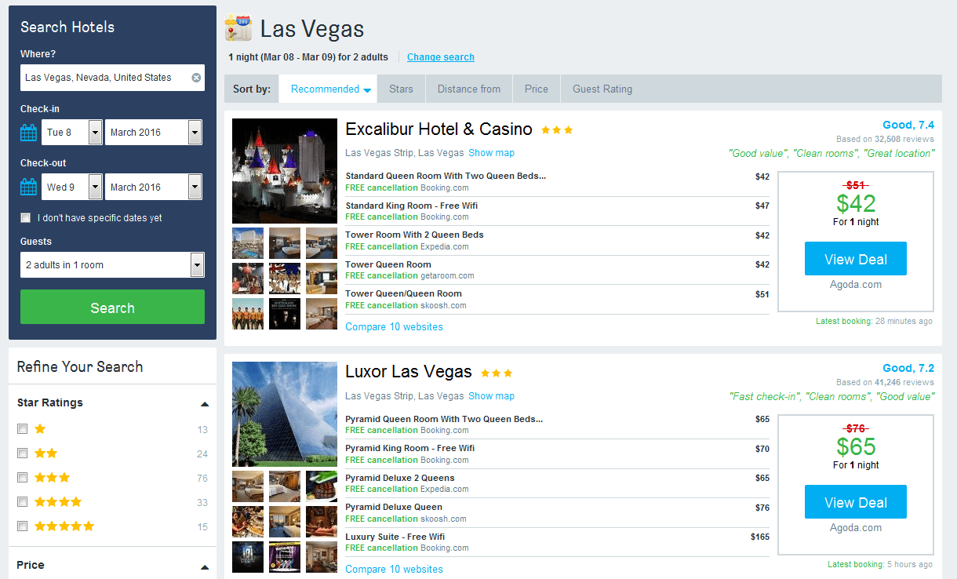Filter by 1-star rating checkbox
The width and height of the screenshot is (957, 579).
tap(23, 429)
